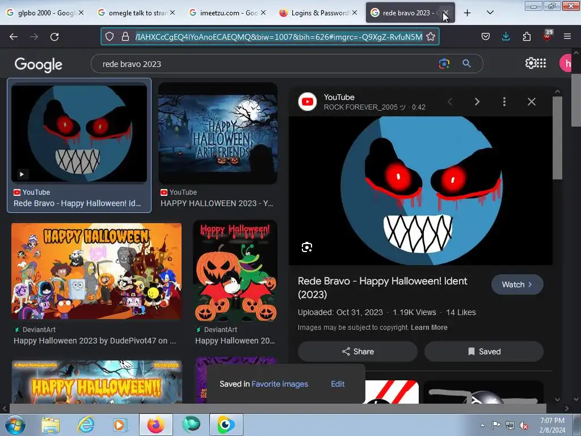
Task: Go to Google homepage via logo
Action: (39, 64)
